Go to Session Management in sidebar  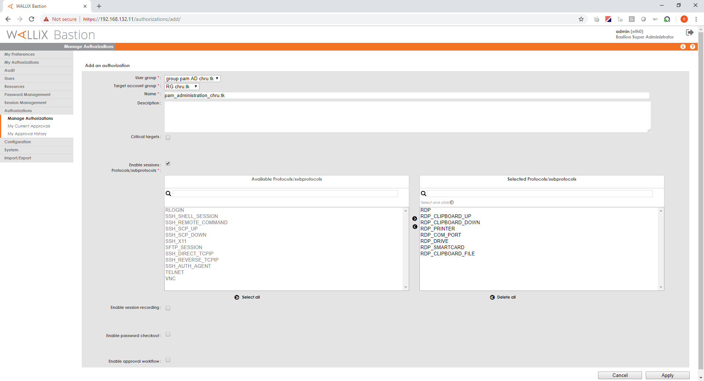25,102
